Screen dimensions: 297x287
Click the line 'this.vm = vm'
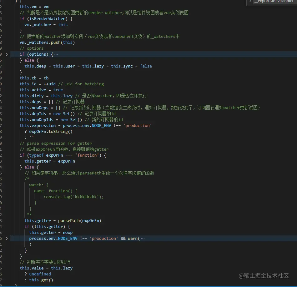(x=34, y=7)
